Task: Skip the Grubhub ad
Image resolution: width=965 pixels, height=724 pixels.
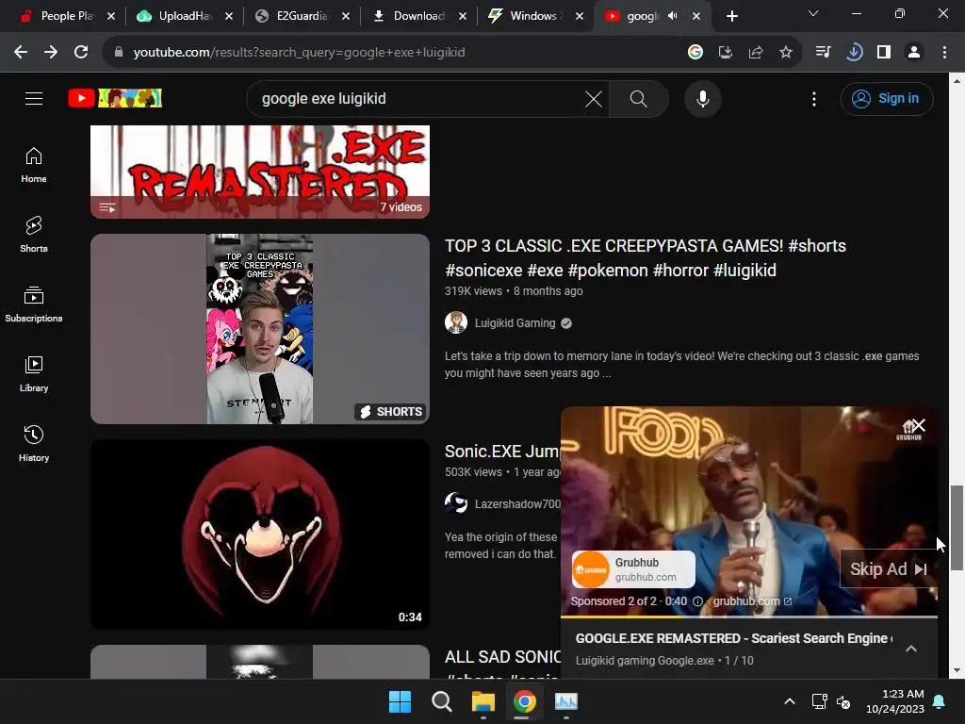Action: click(888, 569)
